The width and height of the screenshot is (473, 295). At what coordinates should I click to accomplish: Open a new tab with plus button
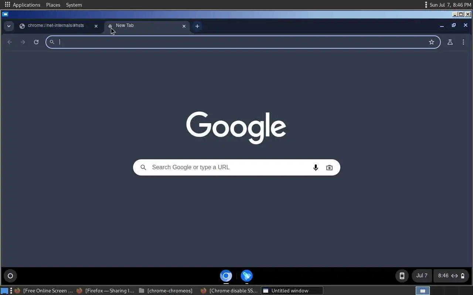pos(197,26)
